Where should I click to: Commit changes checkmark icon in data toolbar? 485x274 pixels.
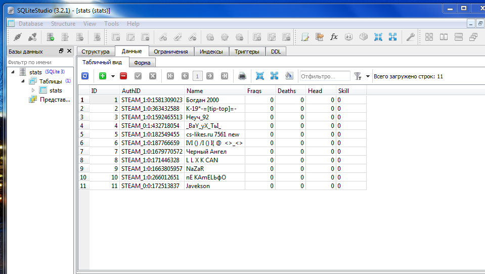[138, 76]
